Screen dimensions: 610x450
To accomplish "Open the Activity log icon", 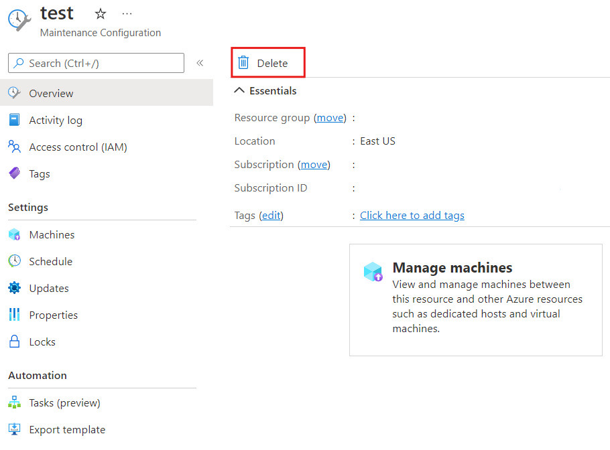I will (15, 120).
